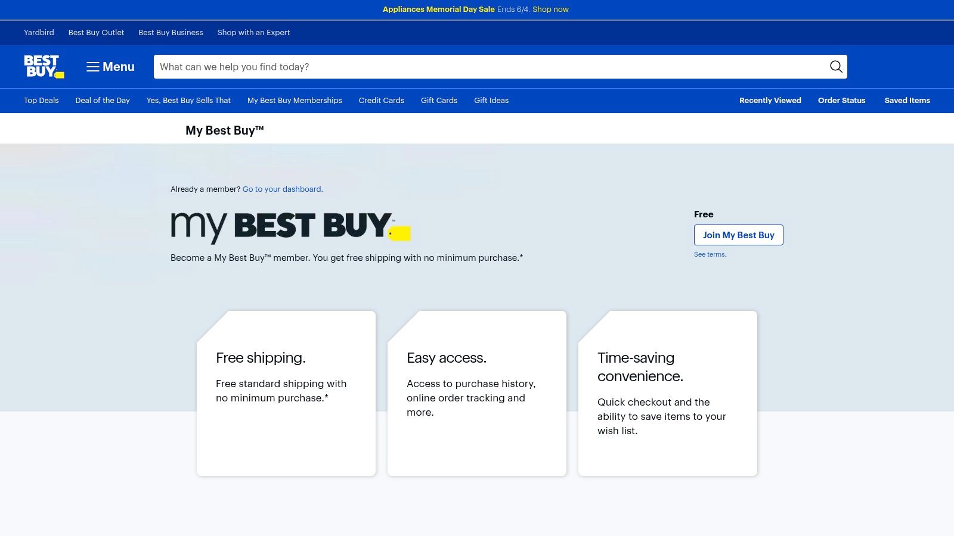
Task: Click 'Free standard shipping with no minimum purchase' text
Action: pos(281,391)
